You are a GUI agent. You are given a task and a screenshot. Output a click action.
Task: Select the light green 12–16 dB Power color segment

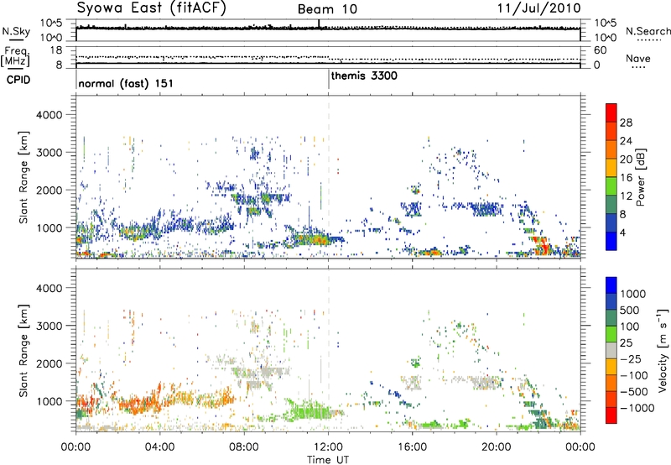tap(611, 186)
